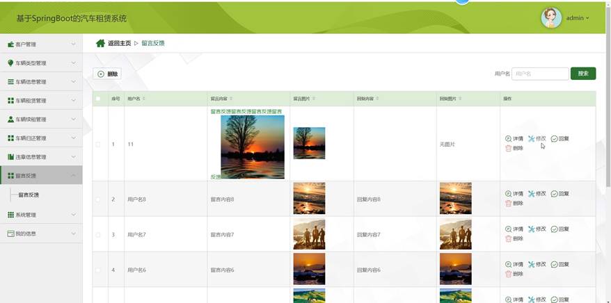
Task: Click 修改 for 用户名7 row
Action: (x=537, y=229)
